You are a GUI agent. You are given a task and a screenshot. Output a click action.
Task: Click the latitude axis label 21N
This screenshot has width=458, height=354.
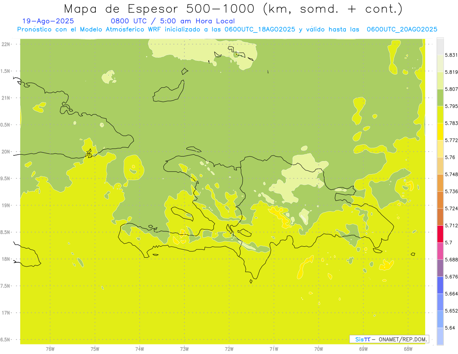[6, 98]
